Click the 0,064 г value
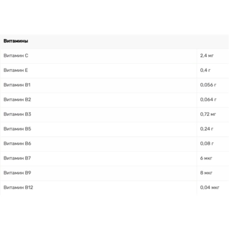This screenshot has height=229, width=229. point(208,100)
